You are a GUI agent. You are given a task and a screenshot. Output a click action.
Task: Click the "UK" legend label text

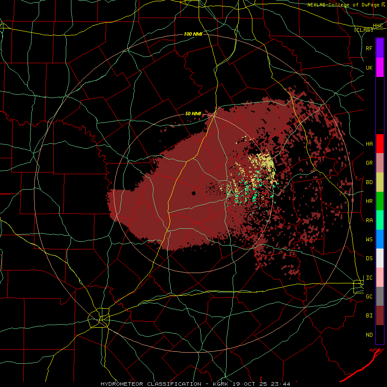pyautogui.click(x=369, y=68)
